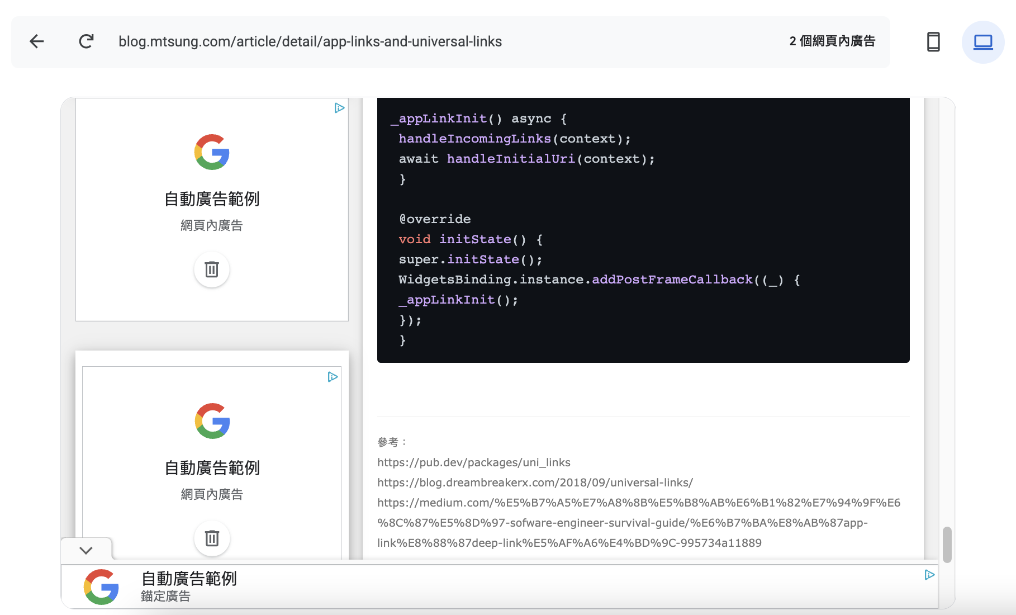
Task: Click AdChoices icon on anchor ad
Action: [929, 575]
